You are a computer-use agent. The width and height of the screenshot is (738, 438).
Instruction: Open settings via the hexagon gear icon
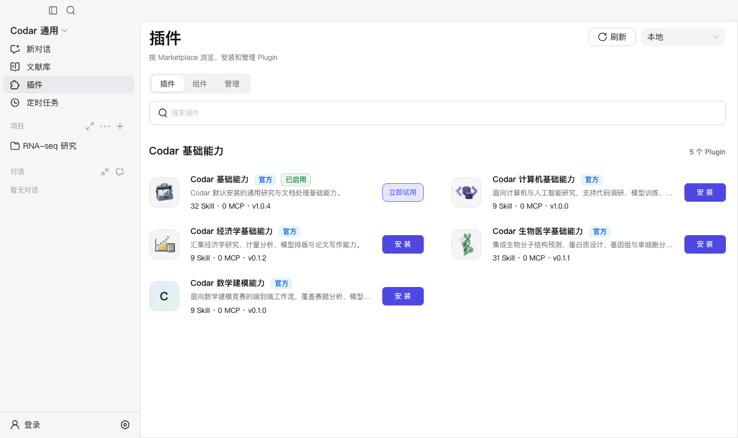(125, 425)
